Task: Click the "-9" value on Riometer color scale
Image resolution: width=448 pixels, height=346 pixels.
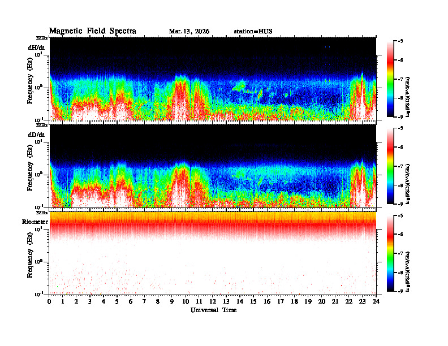Action: coord(400,291)
